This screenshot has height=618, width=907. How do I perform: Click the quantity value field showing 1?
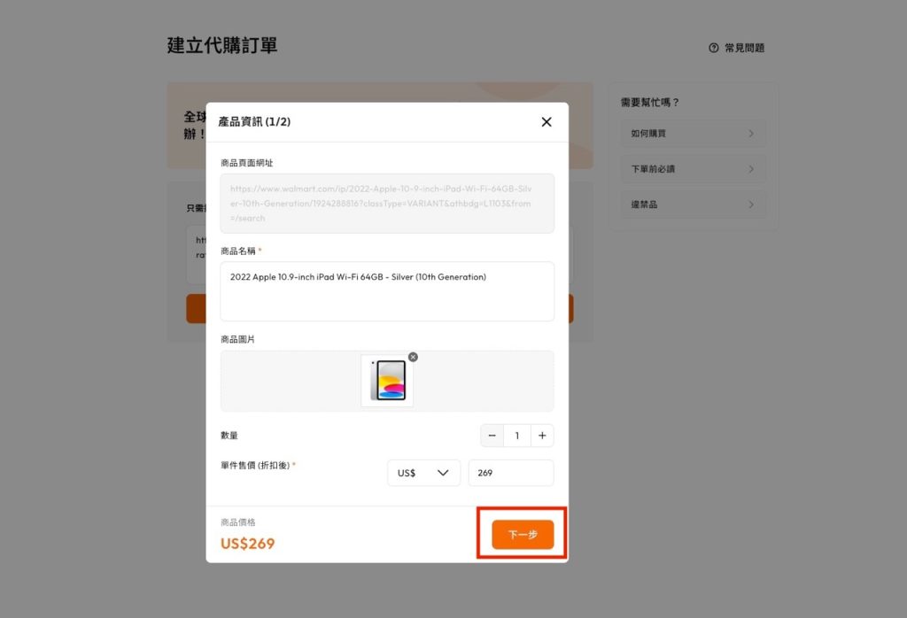517,436
